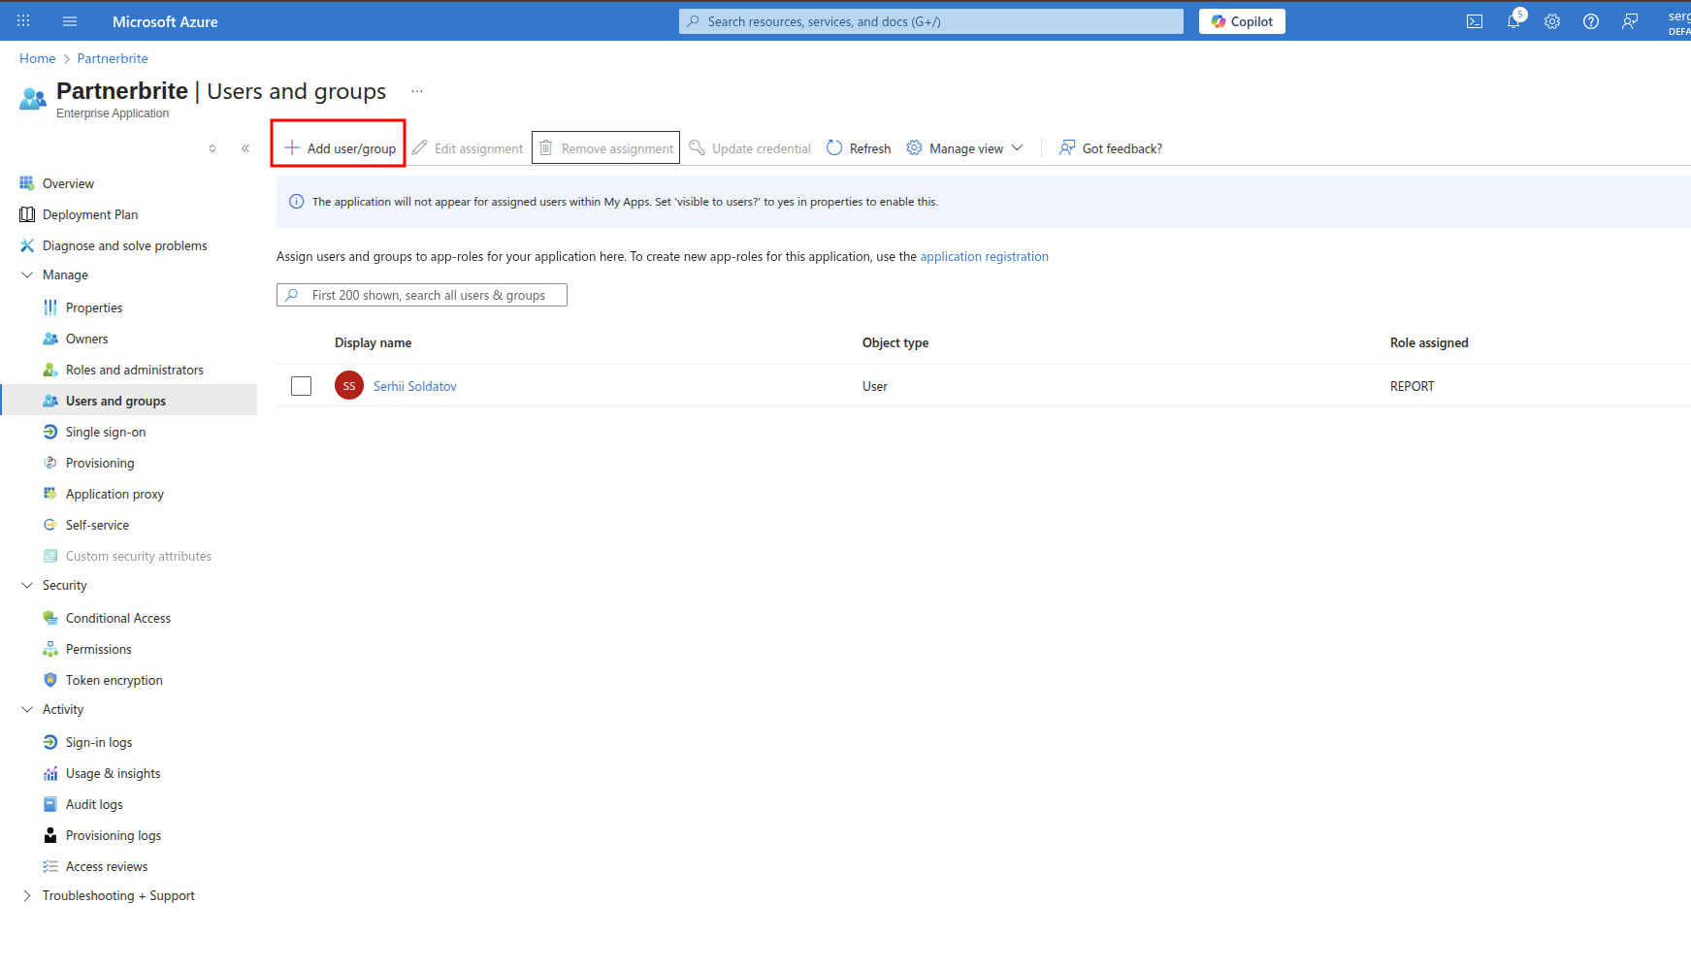The height and width of the screenshot is (969, 1691).
Task: Go to Home breadcrumb
Action: 38,58
